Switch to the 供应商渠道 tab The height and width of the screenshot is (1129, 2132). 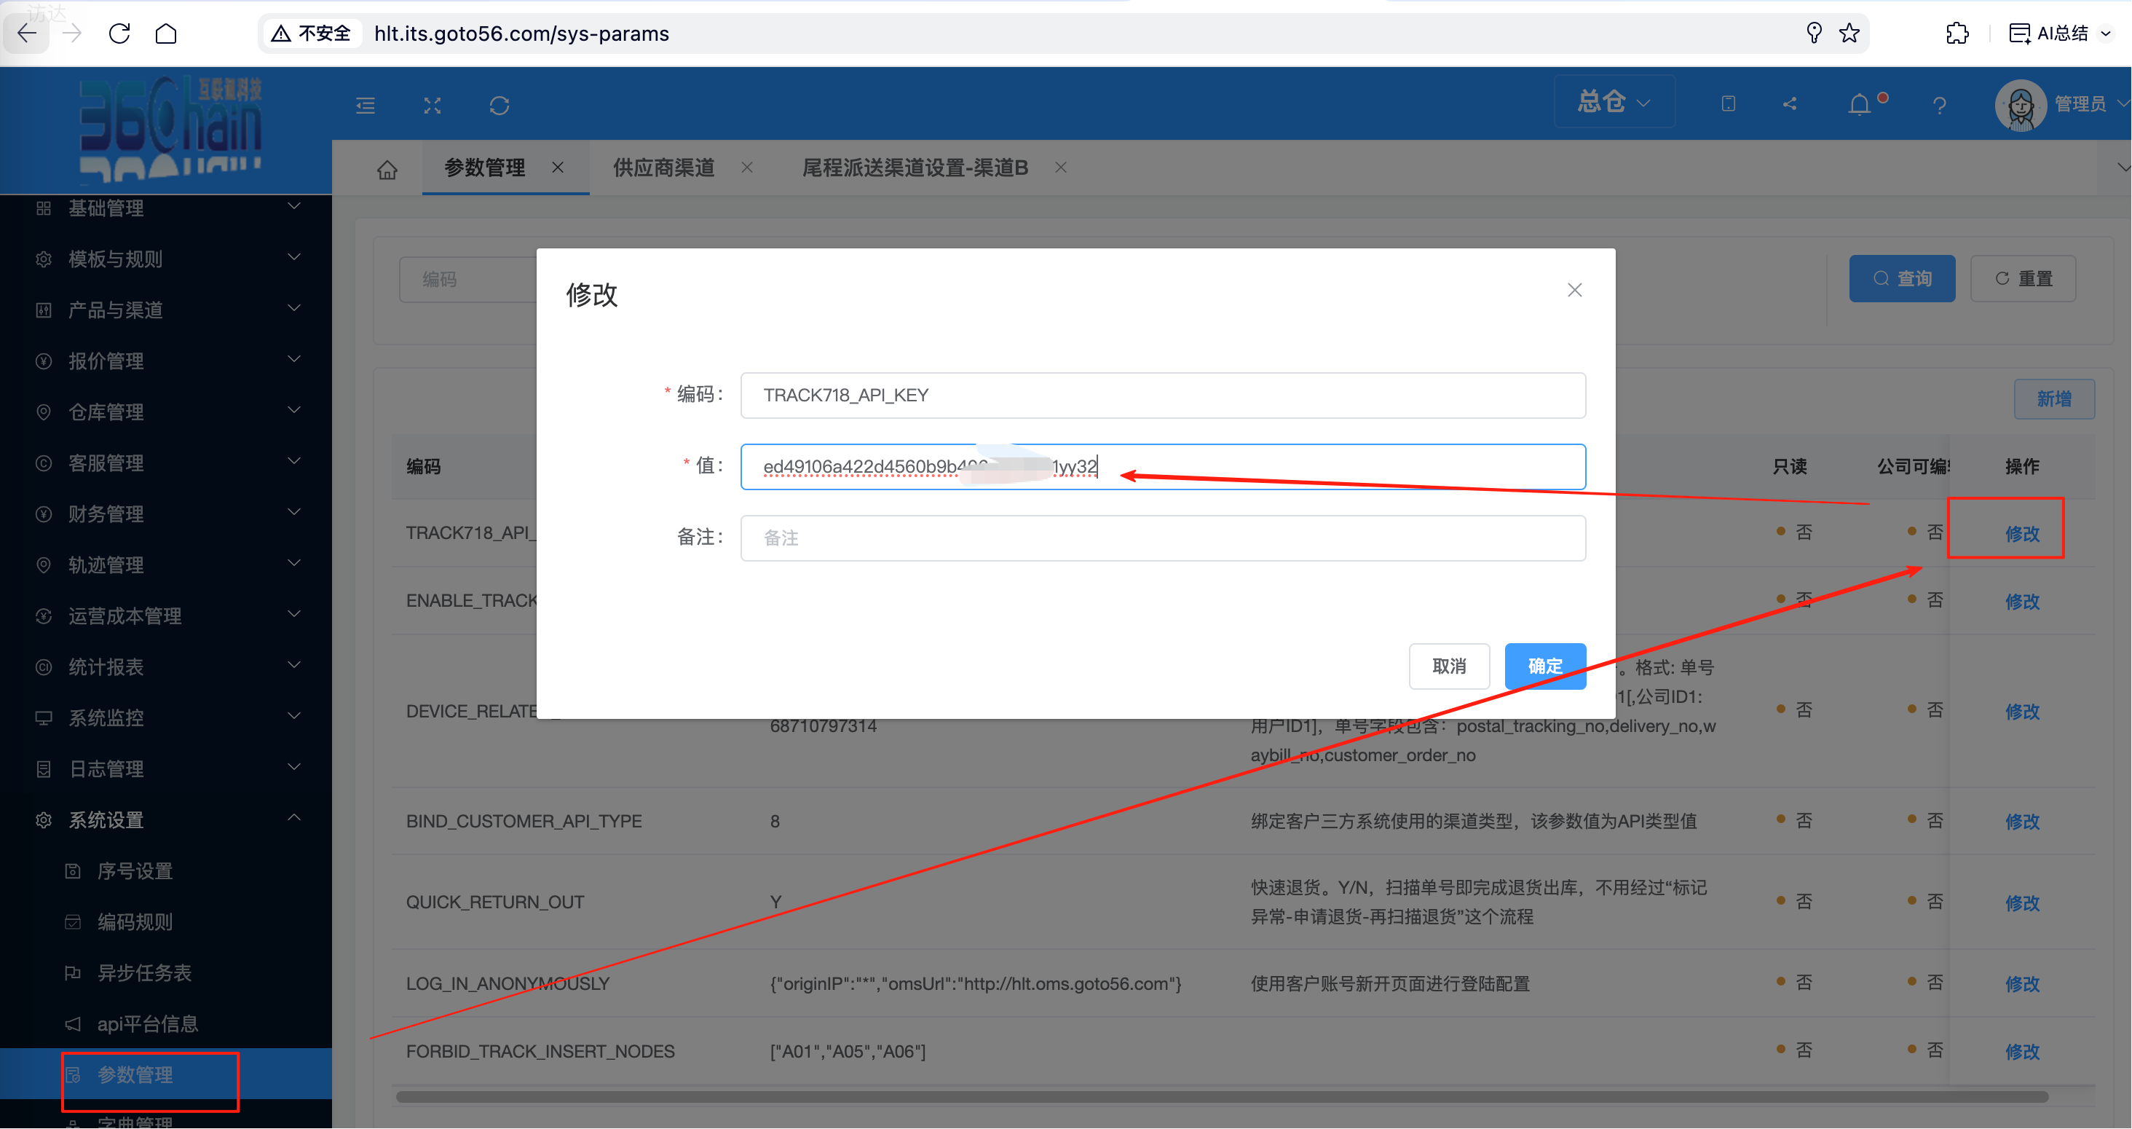click(x=664, y=168)
